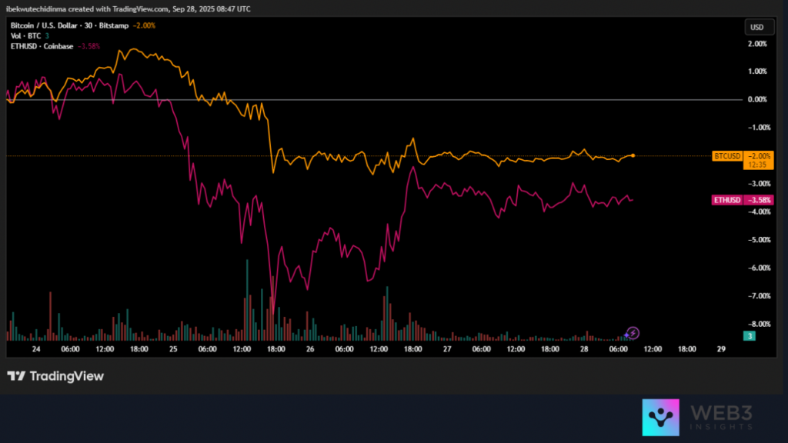Open the USD currency selector
788x443 pixels.
(x=756, y=28)
